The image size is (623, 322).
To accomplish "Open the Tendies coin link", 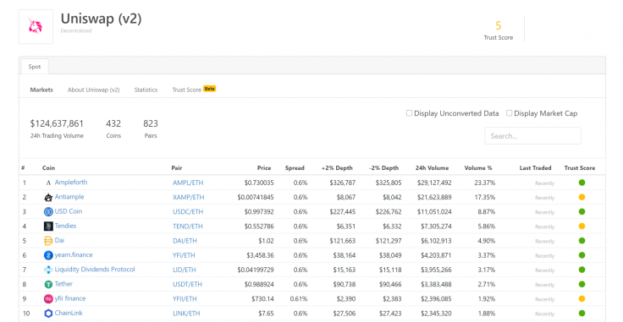I will pyautogui.click(x=65, y=226).
